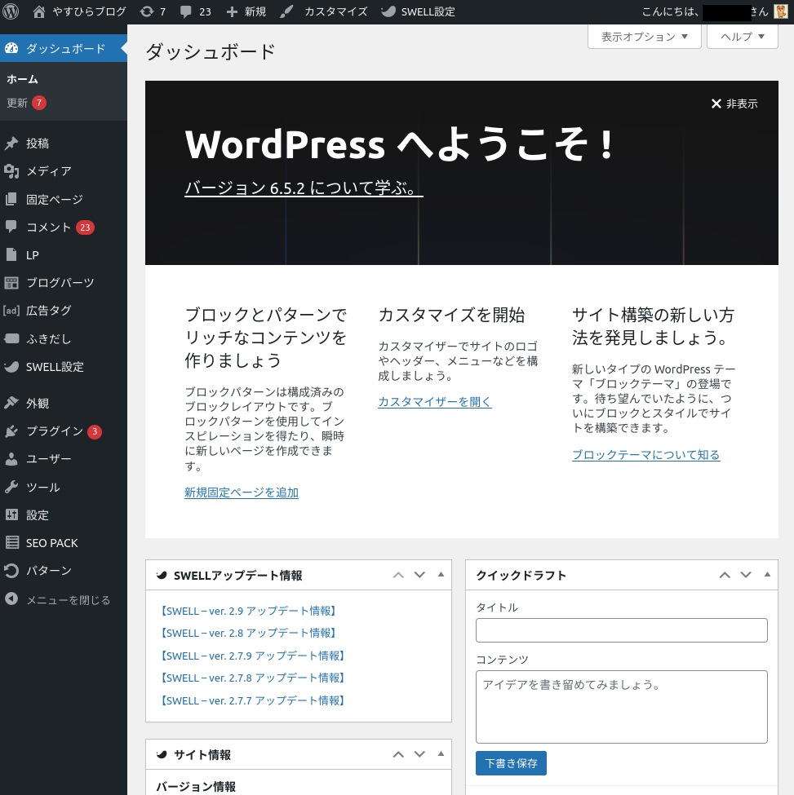Toggle the SWELLアップデート情報 panel triangle
Image resolution: width=794 pixels, height=795 pixels.
click(441, 575)
